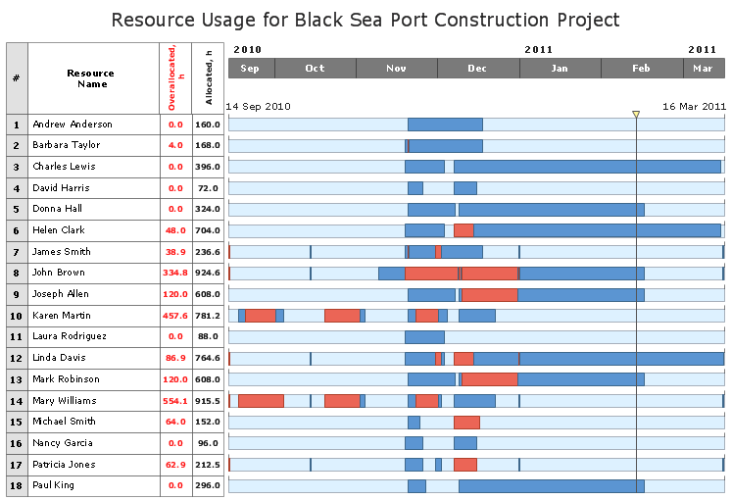Image resolution: width=732 pixels, height=500 pixels.
Task: Click Michael Smith's 152.0 allocated value
Action: coord(208,422)
